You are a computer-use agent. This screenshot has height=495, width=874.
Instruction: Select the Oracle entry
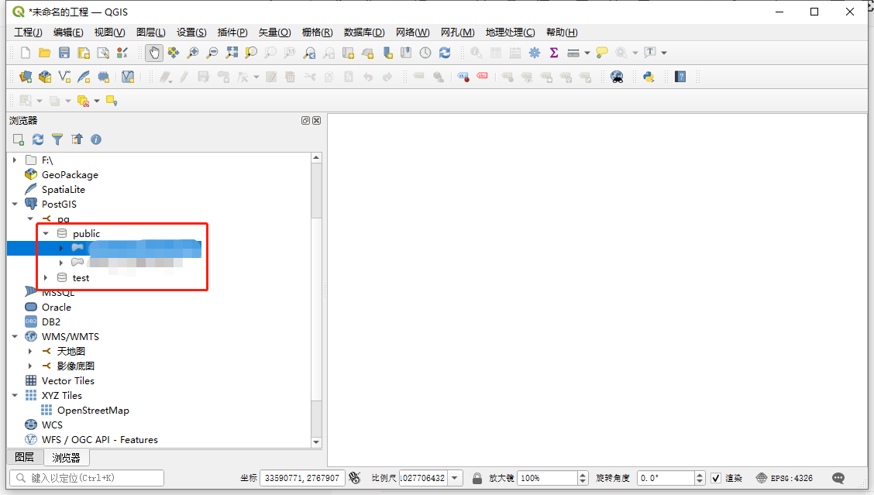(57, 307)
